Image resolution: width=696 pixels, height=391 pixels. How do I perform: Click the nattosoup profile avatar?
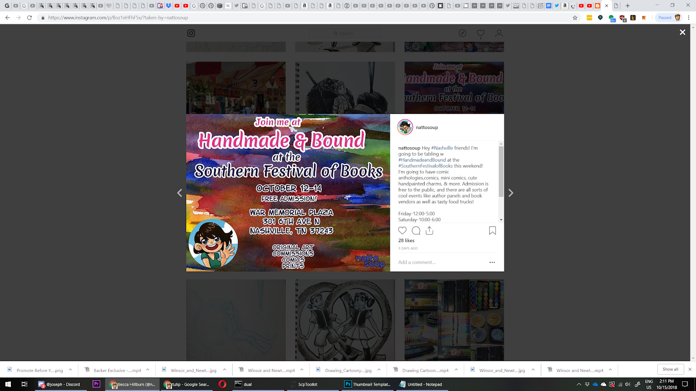coord(405,127)
